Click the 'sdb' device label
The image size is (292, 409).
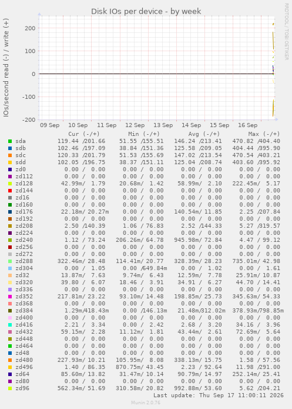coord(21,148)
